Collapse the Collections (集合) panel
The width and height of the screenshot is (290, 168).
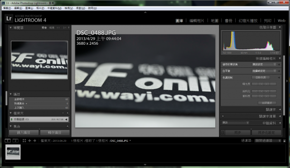10,126
